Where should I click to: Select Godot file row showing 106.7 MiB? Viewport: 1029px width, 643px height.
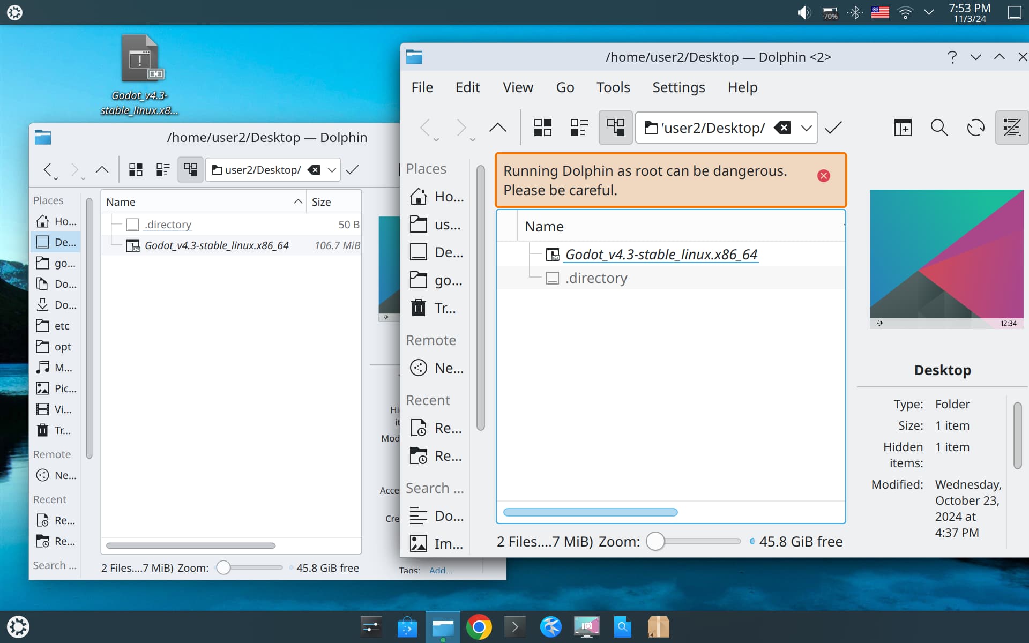click(x=231, y=245)
